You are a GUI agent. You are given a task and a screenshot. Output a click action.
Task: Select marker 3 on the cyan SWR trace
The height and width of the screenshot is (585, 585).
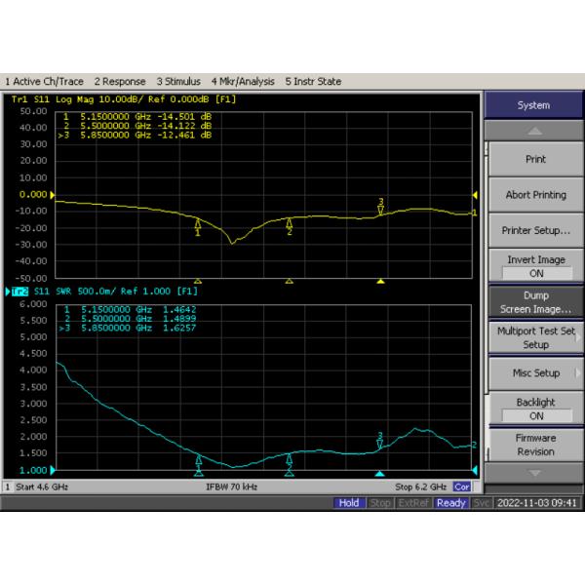pos(380,441)
